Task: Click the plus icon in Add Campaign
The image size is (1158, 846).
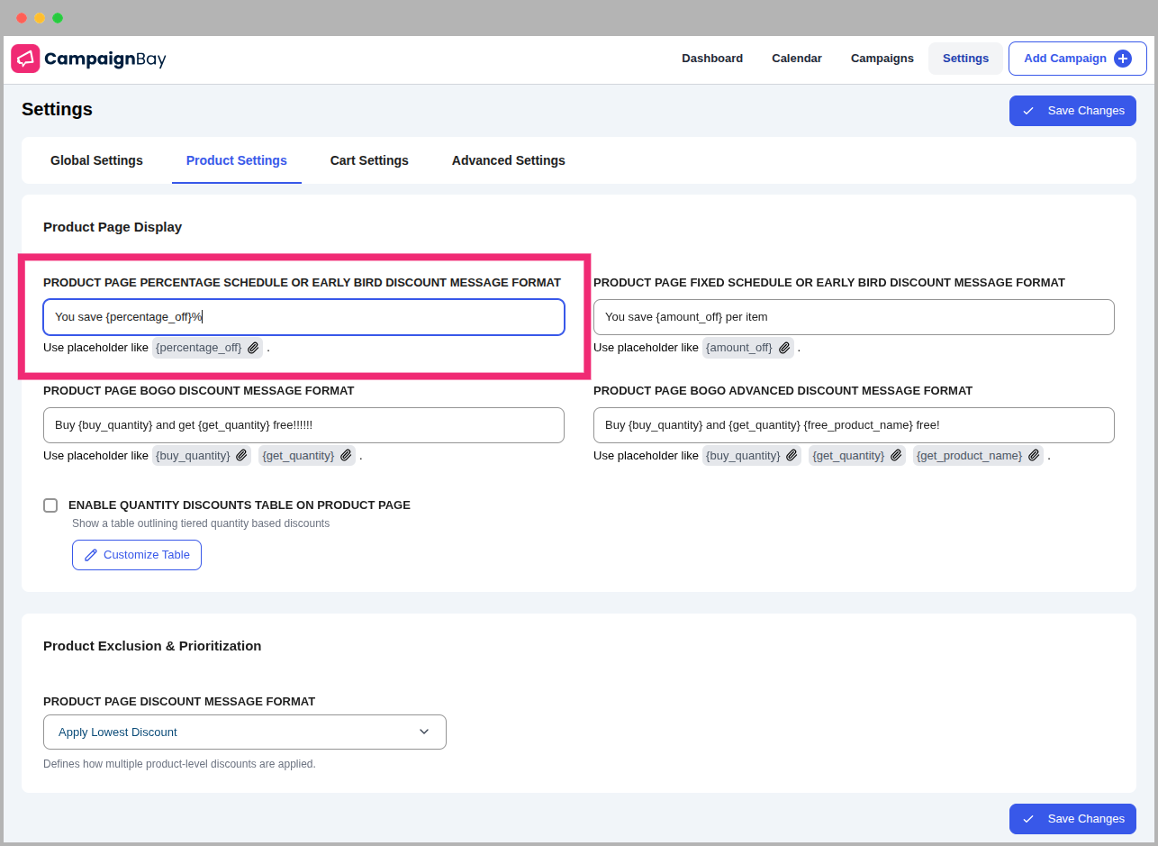Action: point(1122,59)
